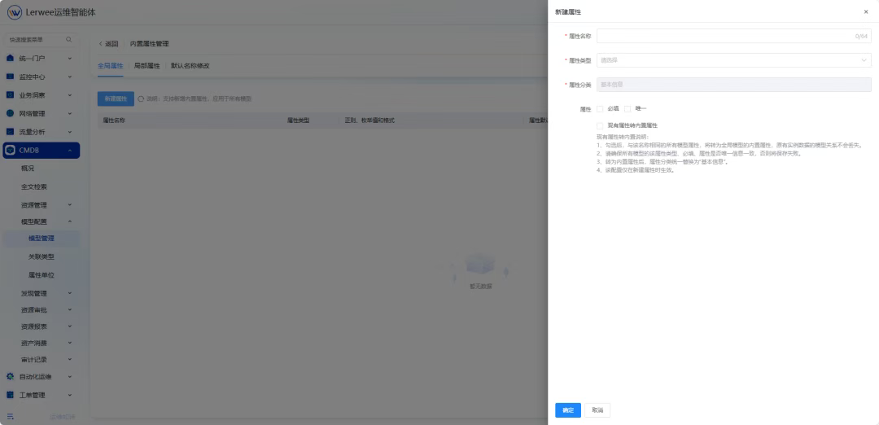Image resolution: width=879 pixels, height=425 pixels.
Task: Switch to the 默认名称修改 tab
Action: [x=190, y=65]
